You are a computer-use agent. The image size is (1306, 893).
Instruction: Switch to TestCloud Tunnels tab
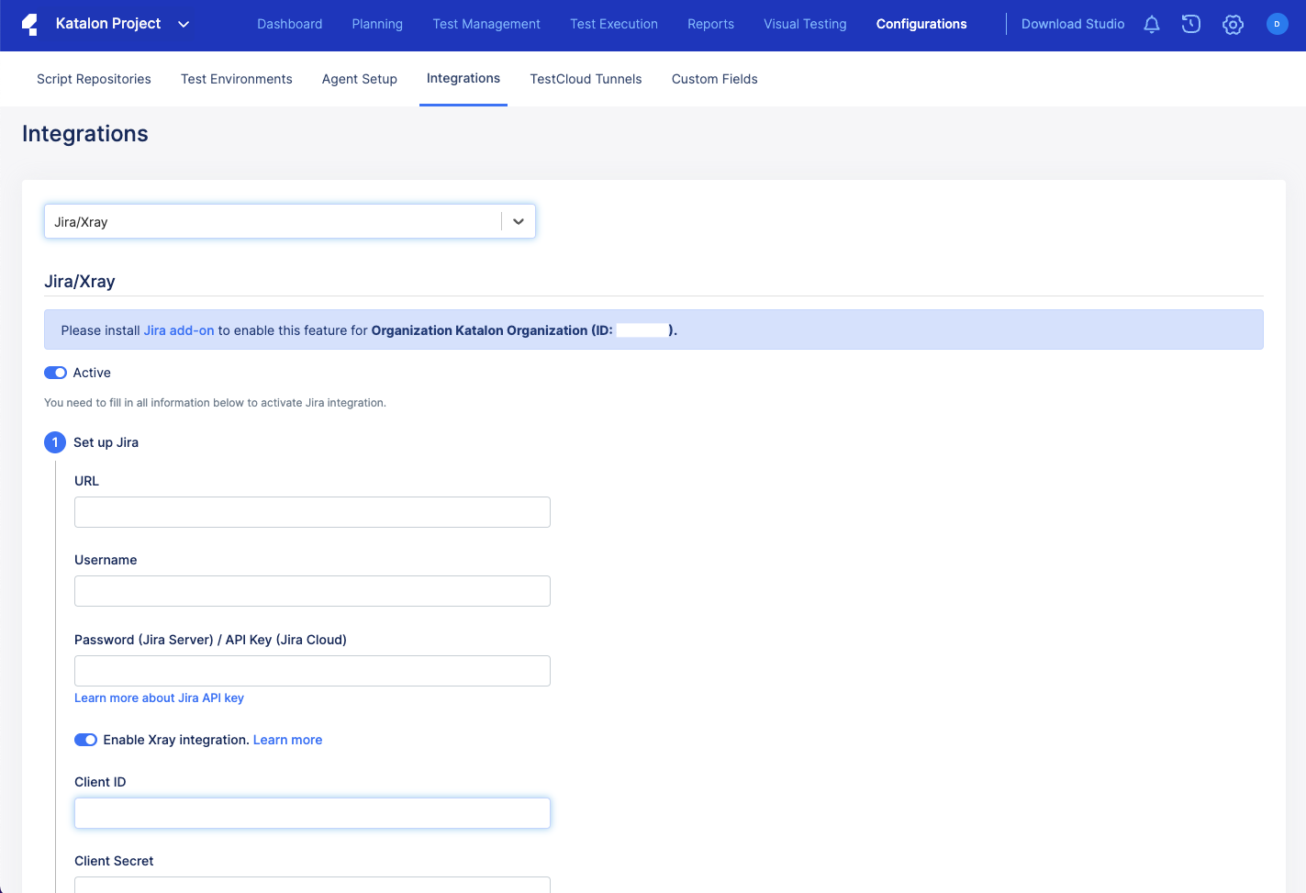point(586,79)
